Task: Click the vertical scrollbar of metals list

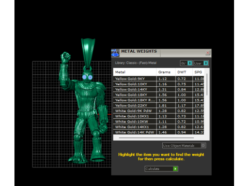Action: tap(207, 84)
